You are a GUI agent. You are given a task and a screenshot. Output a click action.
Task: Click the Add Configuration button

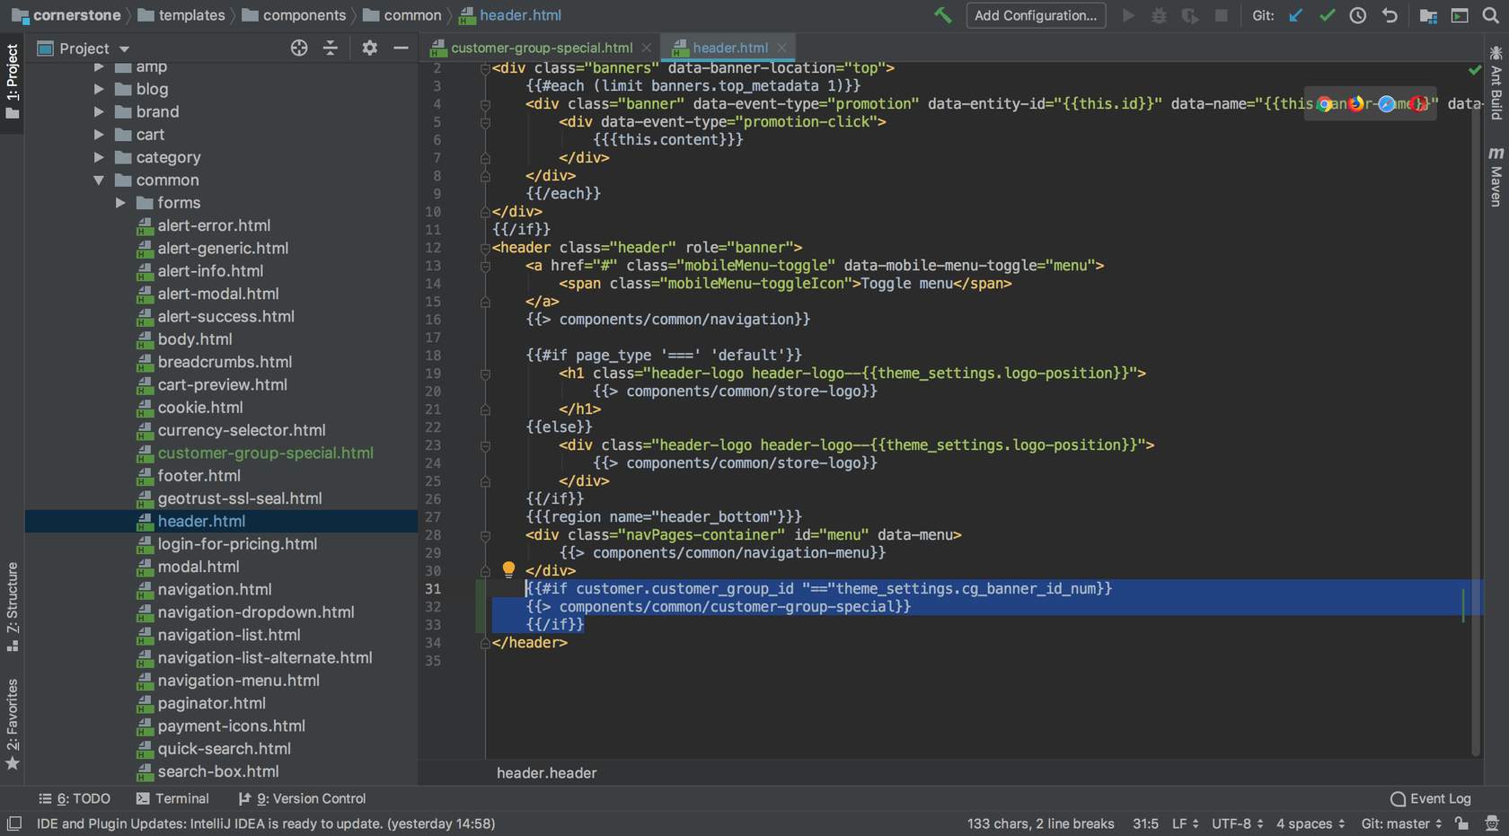point(1035,15)
